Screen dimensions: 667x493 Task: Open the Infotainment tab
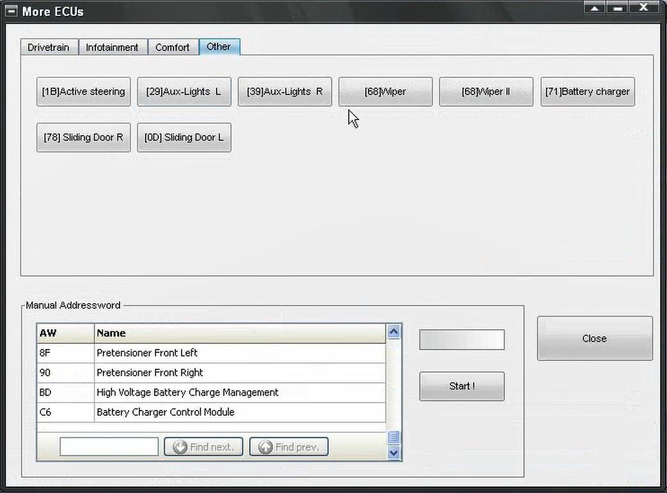point(112,47)
